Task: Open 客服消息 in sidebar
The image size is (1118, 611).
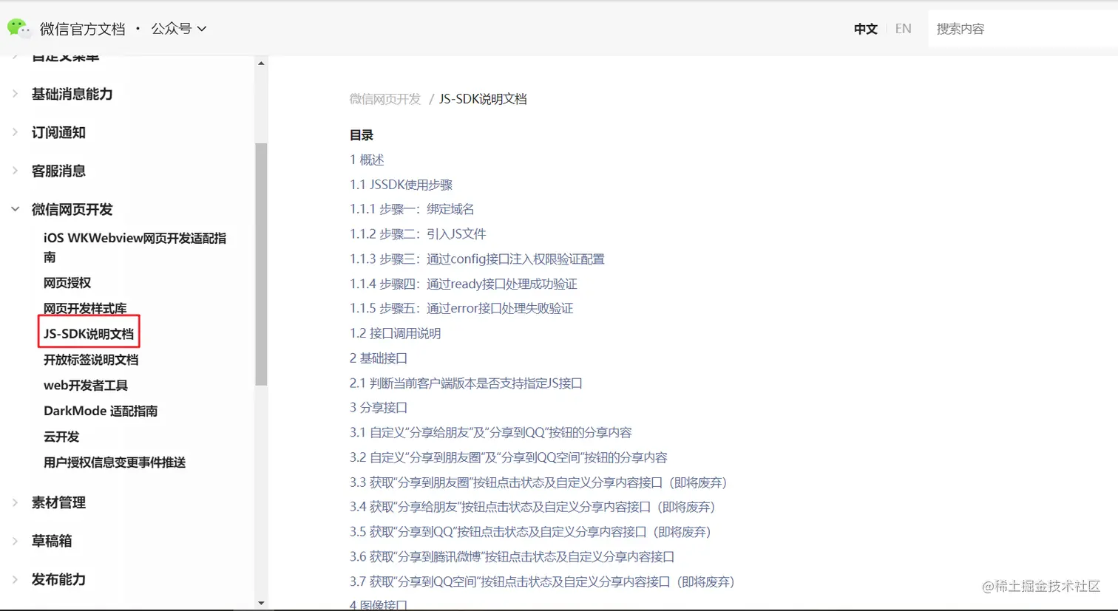Action: tap(58, 171)
